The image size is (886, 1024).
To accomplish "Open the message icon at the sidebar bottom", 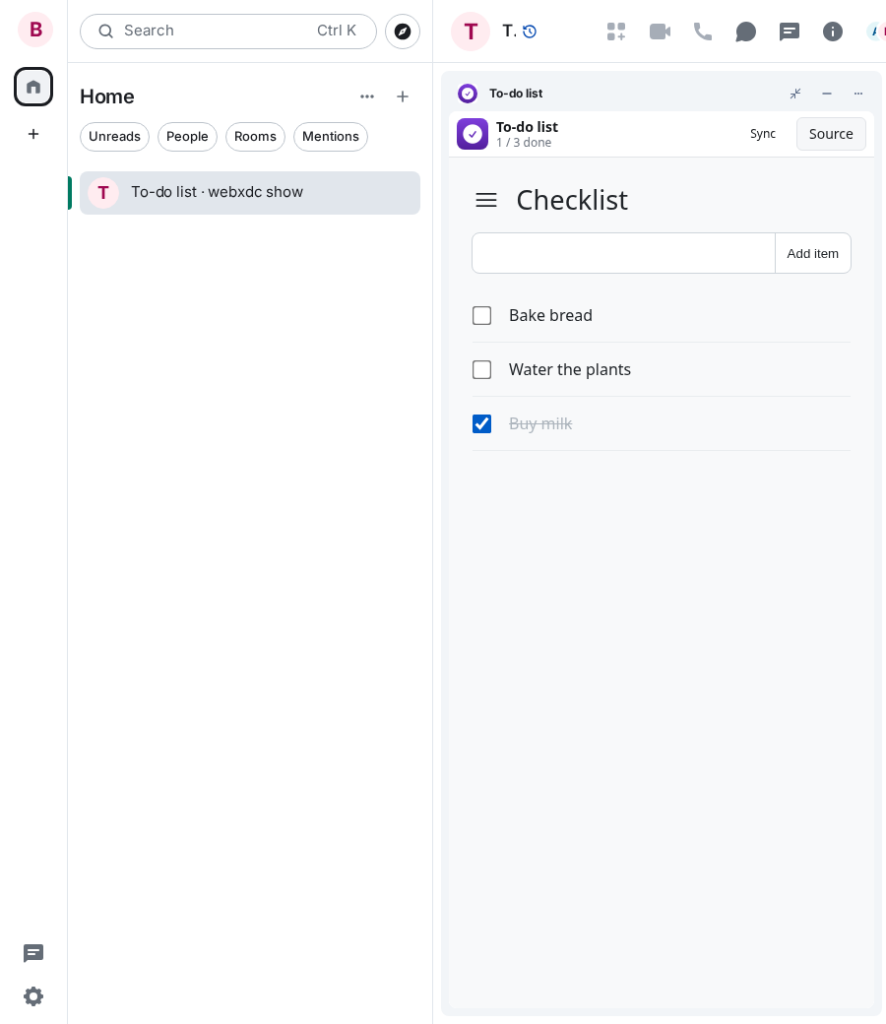I will [33, 953].
